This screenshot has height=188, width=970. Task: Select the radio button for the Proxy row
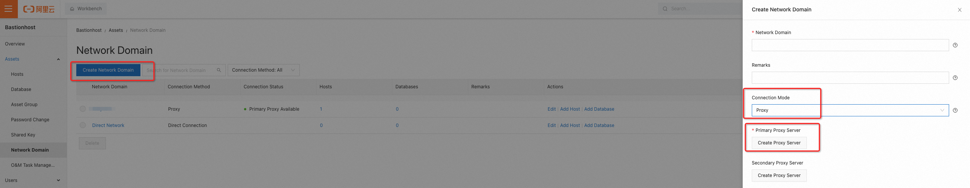point(83,109)
